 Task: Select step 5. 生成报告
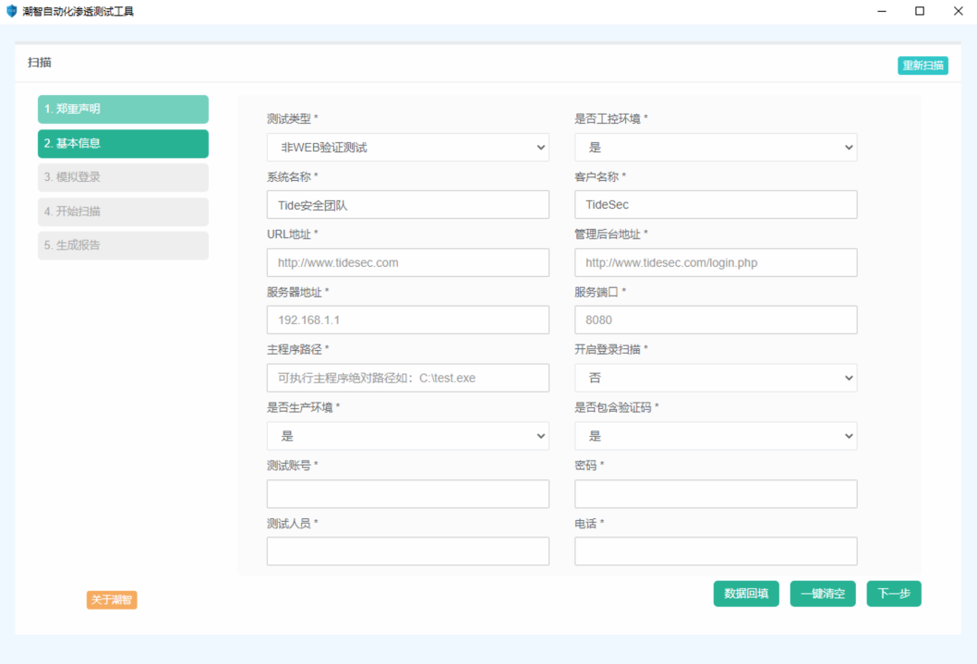coord(123,245)
